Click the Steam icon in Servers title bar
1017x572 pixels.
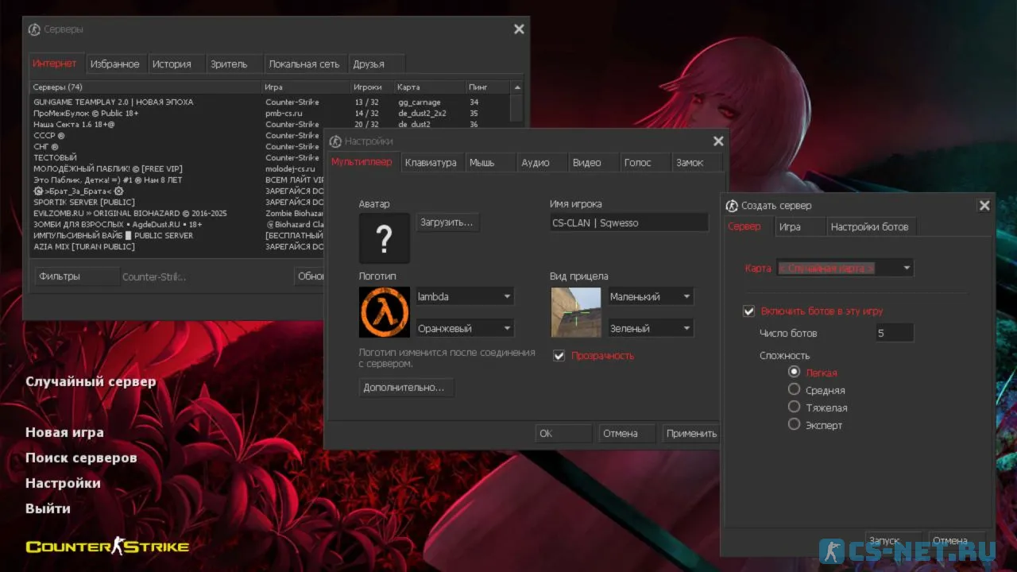pos(34,29)
